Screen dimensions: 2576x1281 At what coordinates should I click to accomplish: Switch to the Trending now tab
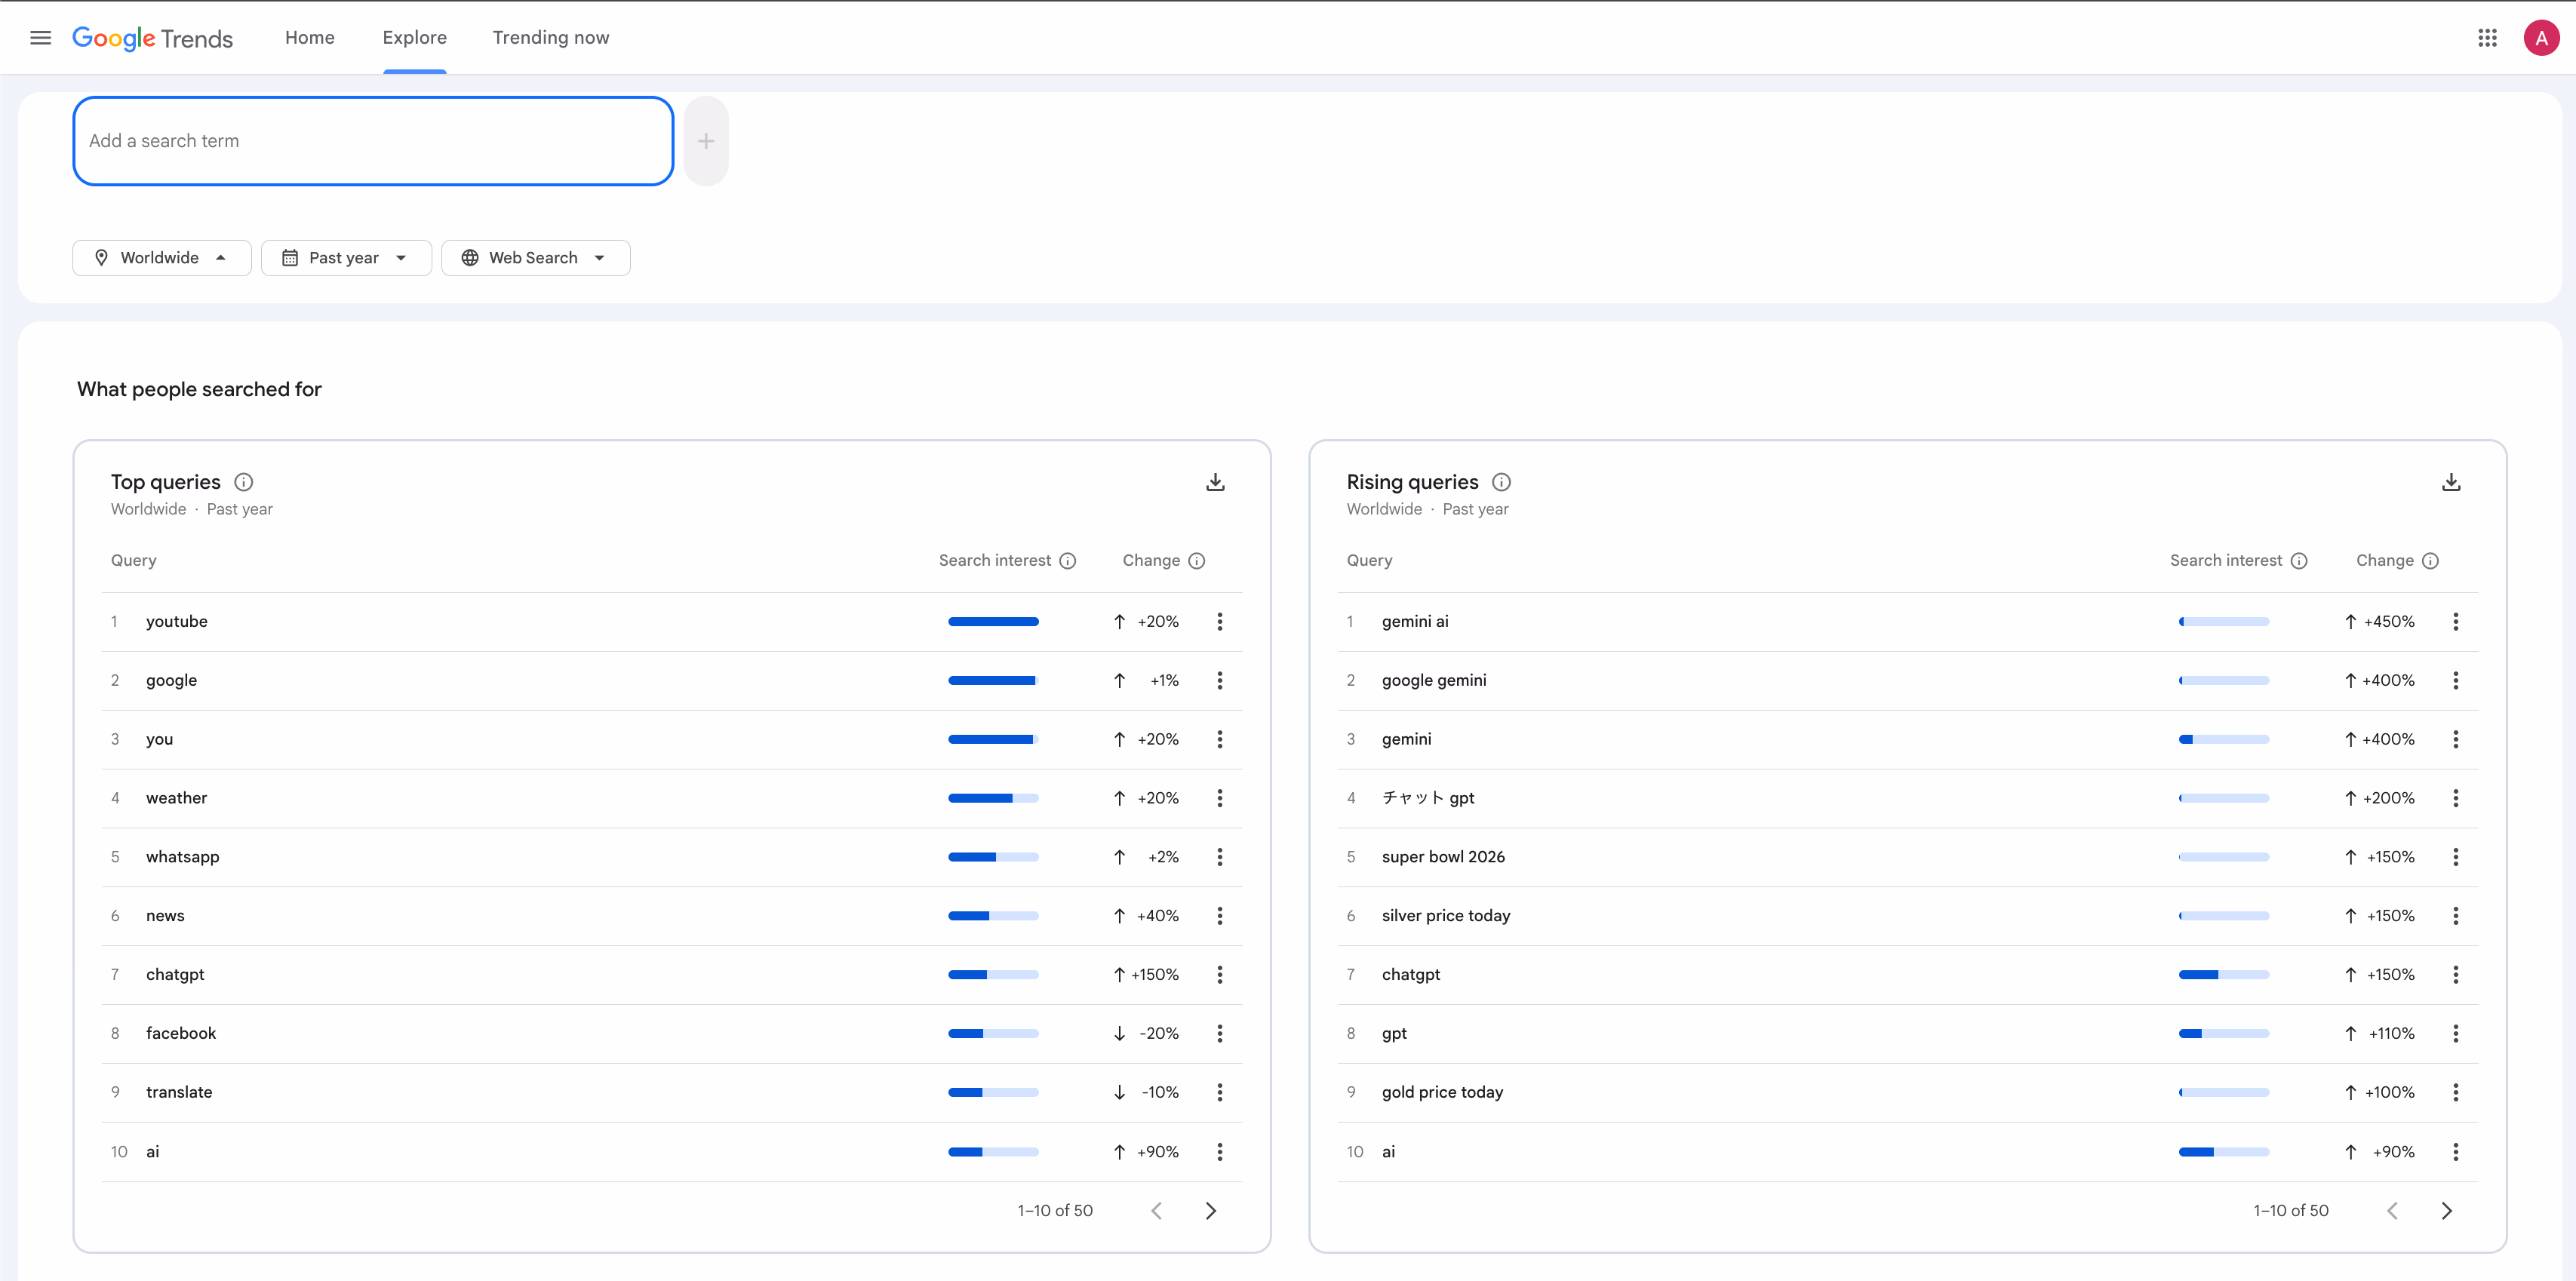pyautogui.click(x=550, y=38)
